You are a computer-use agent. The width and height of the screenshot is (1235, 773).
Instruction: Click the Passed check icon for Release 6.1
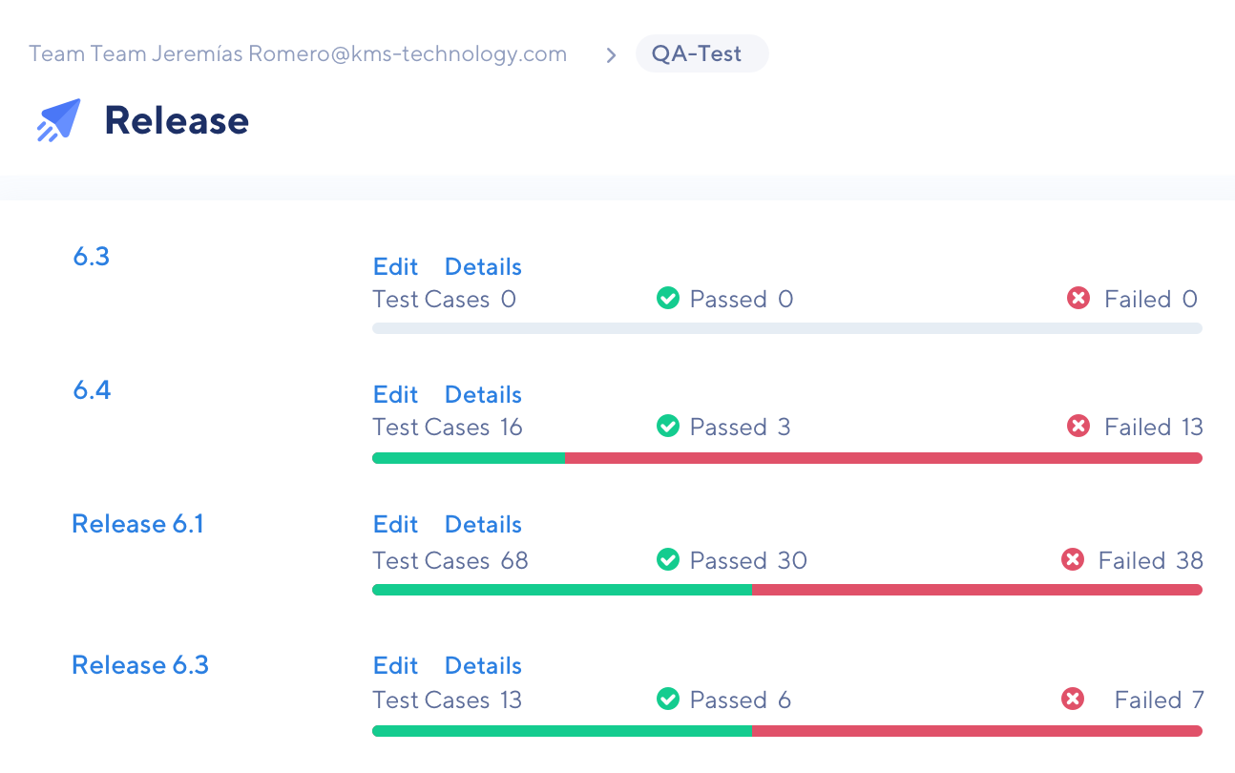(668, 560)
